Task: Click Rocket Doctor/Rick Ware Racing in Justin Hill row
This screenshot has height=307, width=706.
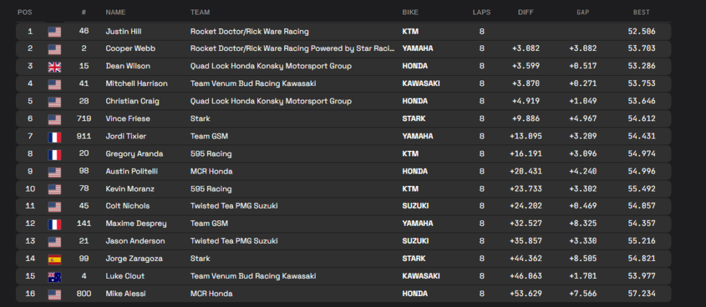Action: tap(250, 32)
